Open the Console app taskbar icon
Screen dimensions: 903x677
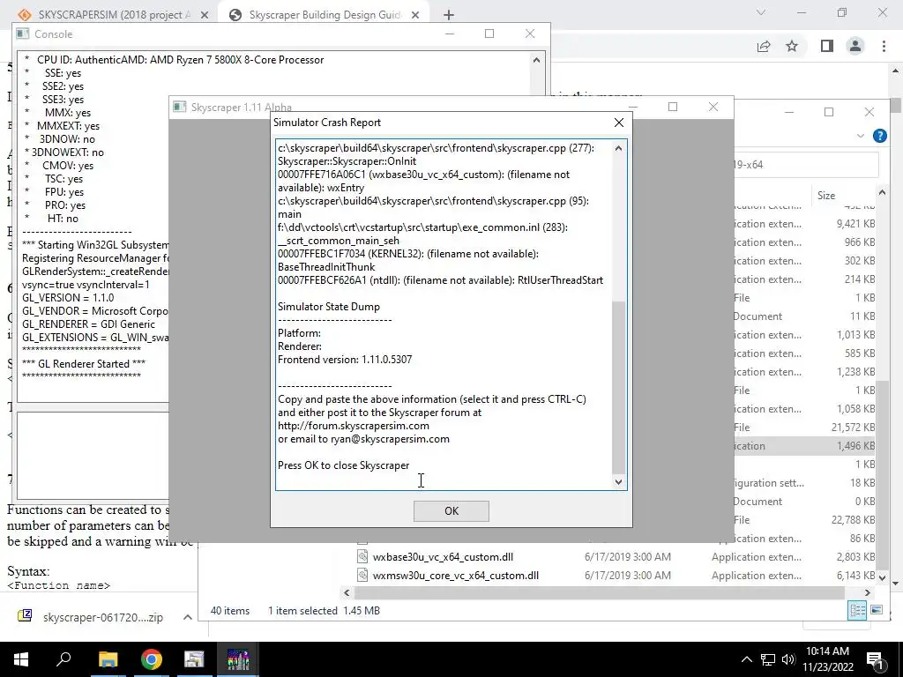(194, 659)
